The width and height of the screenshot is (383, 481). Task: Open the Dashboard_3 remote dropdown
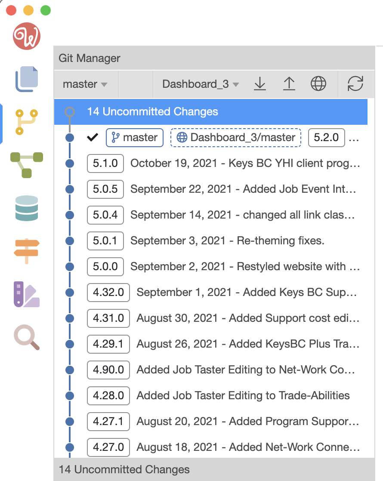(x=201, y=84)
